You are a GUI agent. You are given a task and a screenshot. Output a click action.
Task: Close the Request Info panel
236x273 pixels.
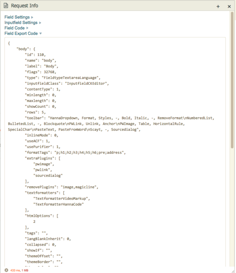tap(229, 7)
